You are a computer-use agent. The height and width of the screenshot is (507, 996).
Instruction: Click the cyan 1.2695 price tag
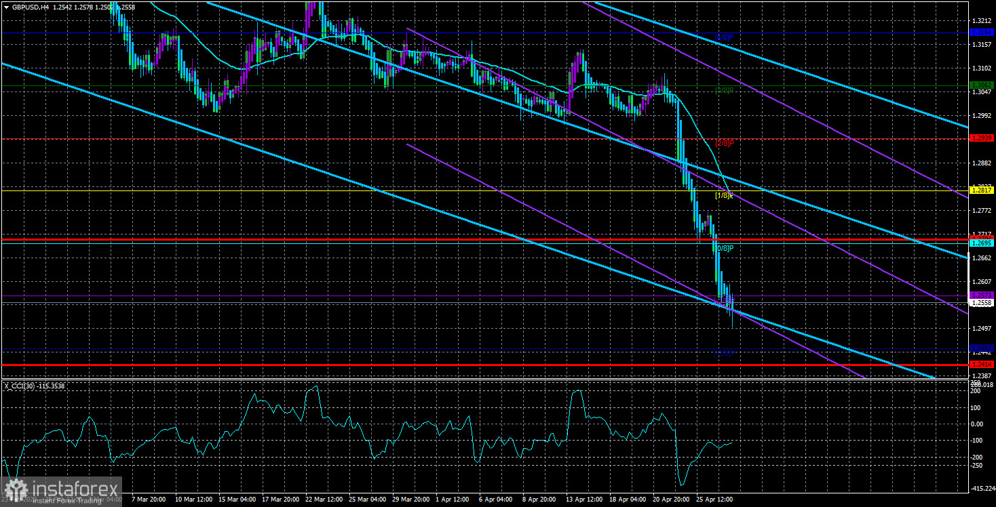pos(981,243)
